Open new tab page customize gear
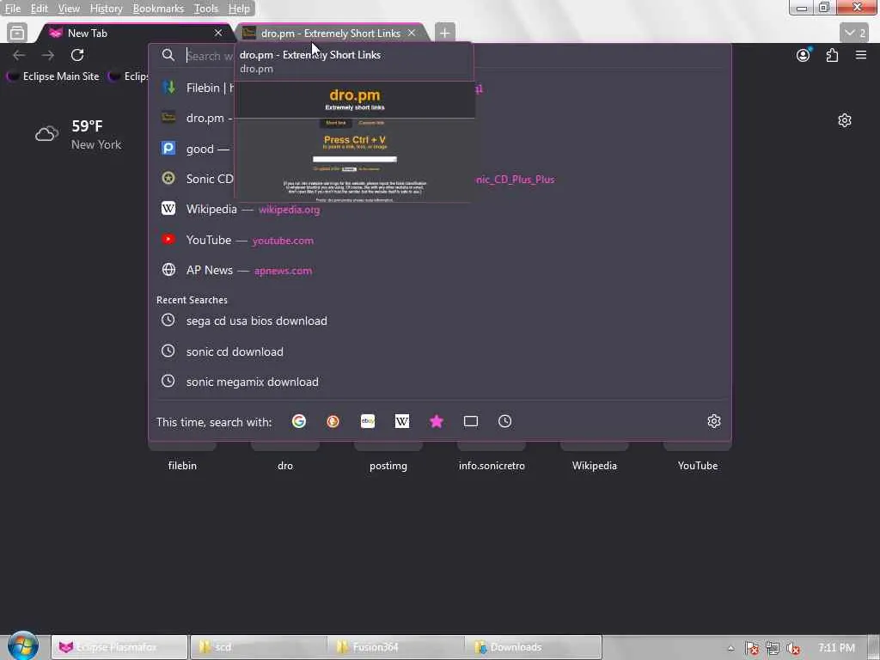Viewport: 880px width, 660px height. [x=845, y=120]
